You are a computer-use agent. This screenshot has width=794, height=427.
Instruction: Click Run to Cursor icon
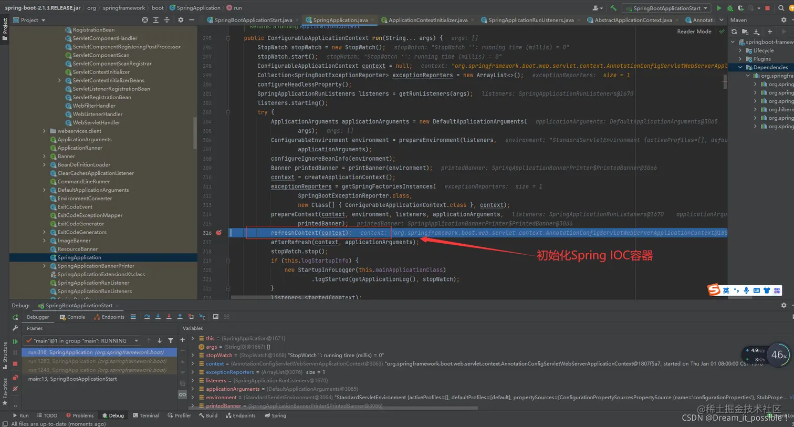pyautogui.click(x=202, y=317)
